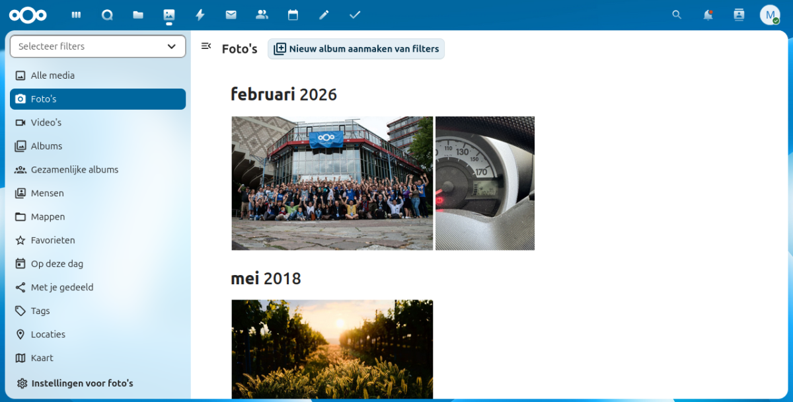Open the Activity lightning bolt icon

click(x=200, y=15)
